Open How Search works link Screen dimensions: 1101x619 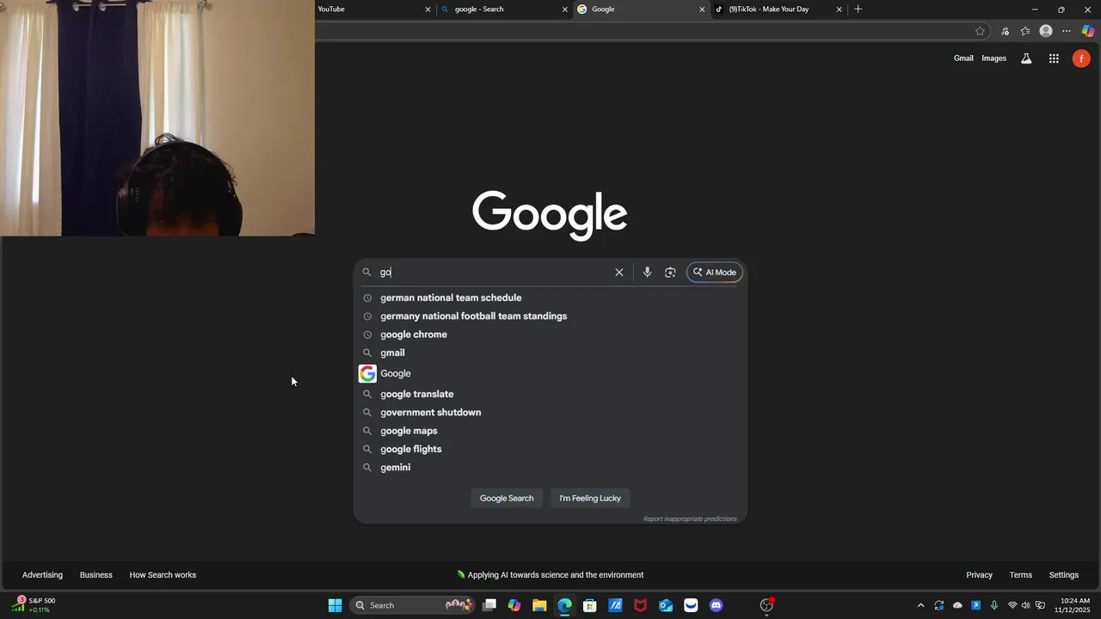pos(163,575)
